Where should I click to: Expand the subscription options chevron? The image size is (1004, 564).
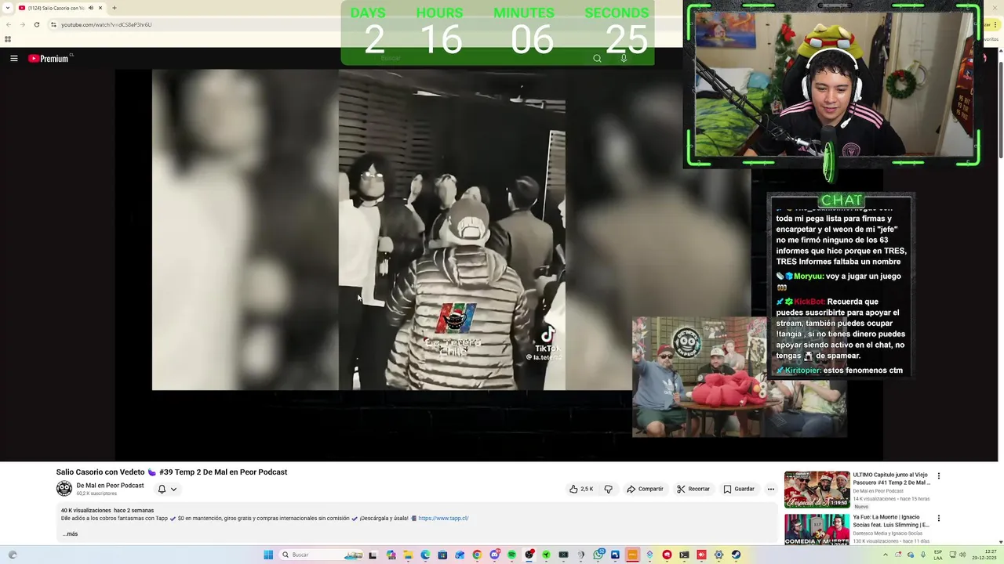pyautogui.click(x=173, y=489)
